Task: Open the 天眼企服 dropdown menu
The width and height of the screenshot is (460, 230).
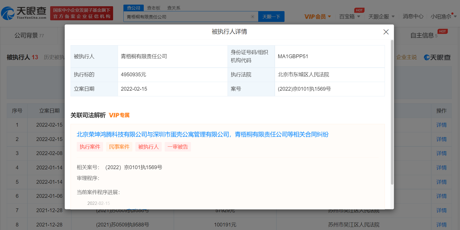Action: [x=381, y=17]
